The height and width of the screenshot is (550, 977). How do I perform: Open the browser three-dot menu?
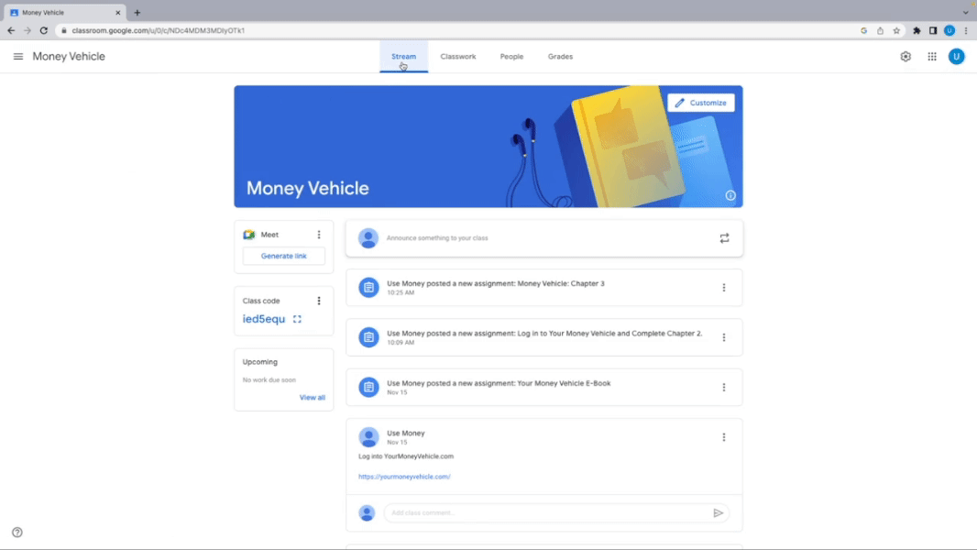(x=966, y=30)
